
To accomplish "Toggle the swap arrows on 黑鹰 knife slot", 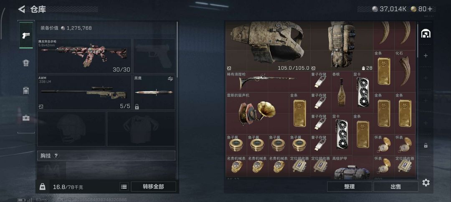I will pyautogui.click(x=170, y=79).
